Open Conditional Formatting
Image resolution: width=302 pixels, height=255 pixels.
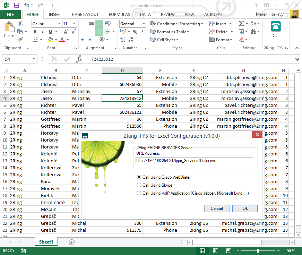coord(177,24)
